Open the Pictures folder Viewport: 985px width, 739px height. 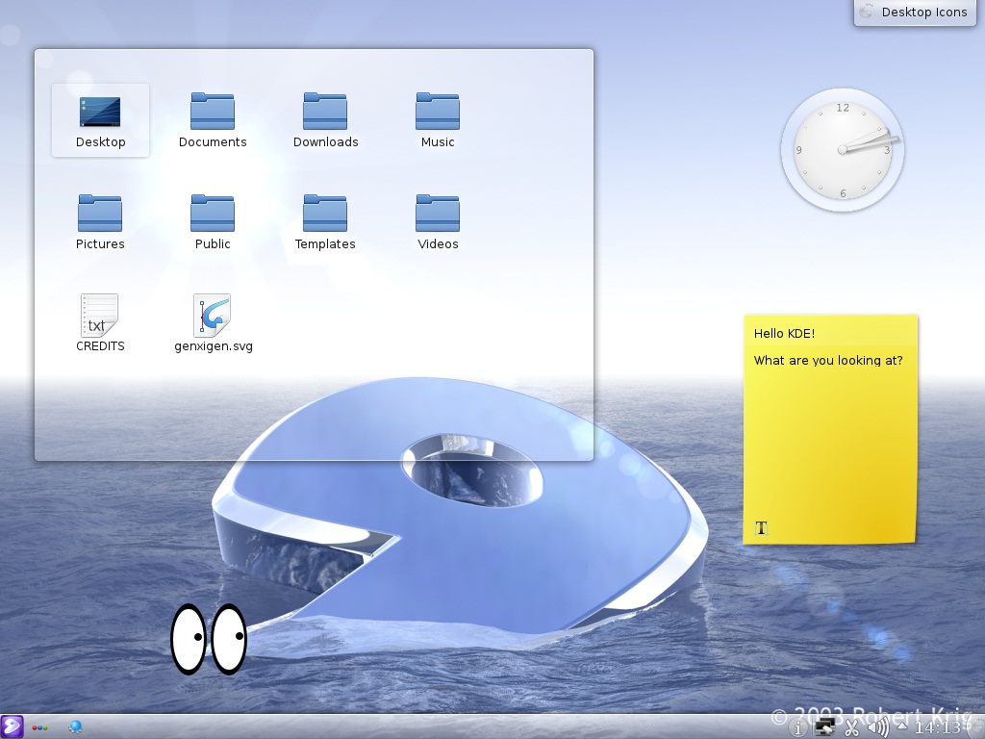pos(100,222)
